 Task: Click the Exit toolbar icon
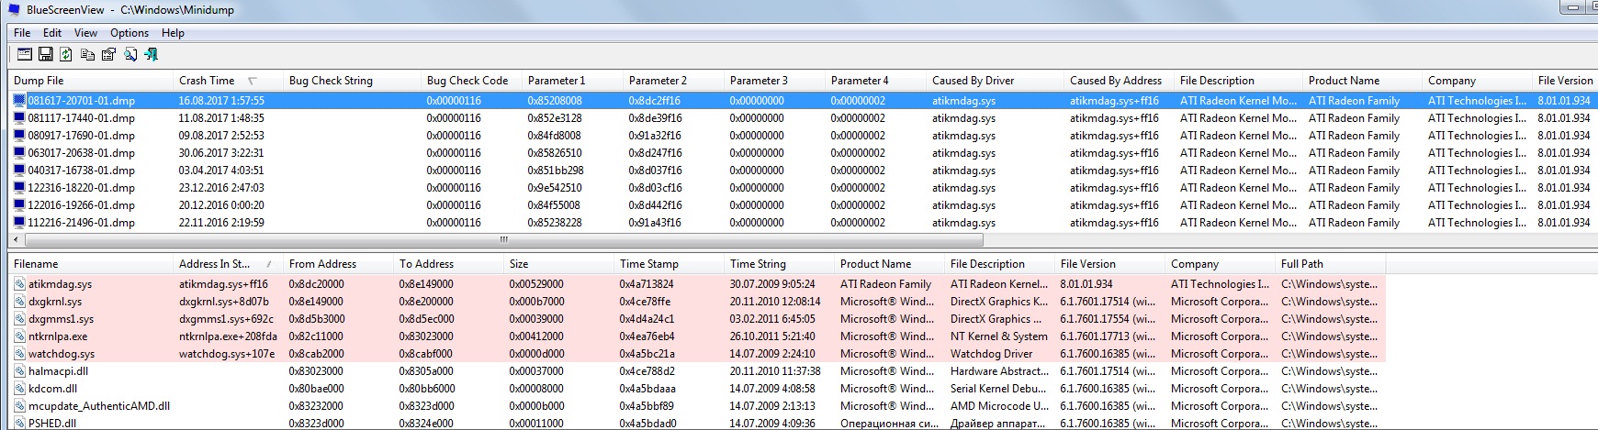pos(152,55)
